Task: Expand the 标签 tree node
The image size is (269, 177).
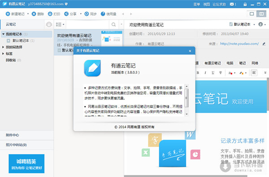Action: [3, 53]
